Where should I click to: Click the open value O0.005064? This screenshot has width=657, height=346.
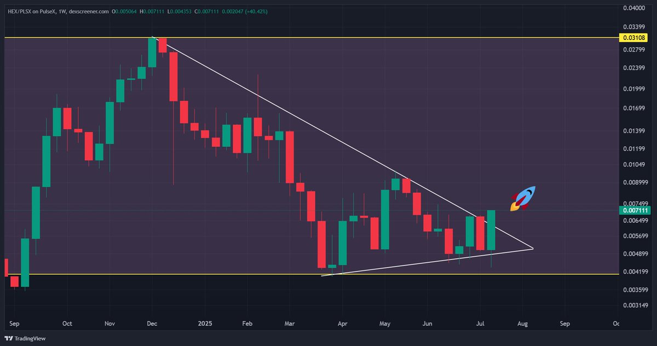(125, 11)
